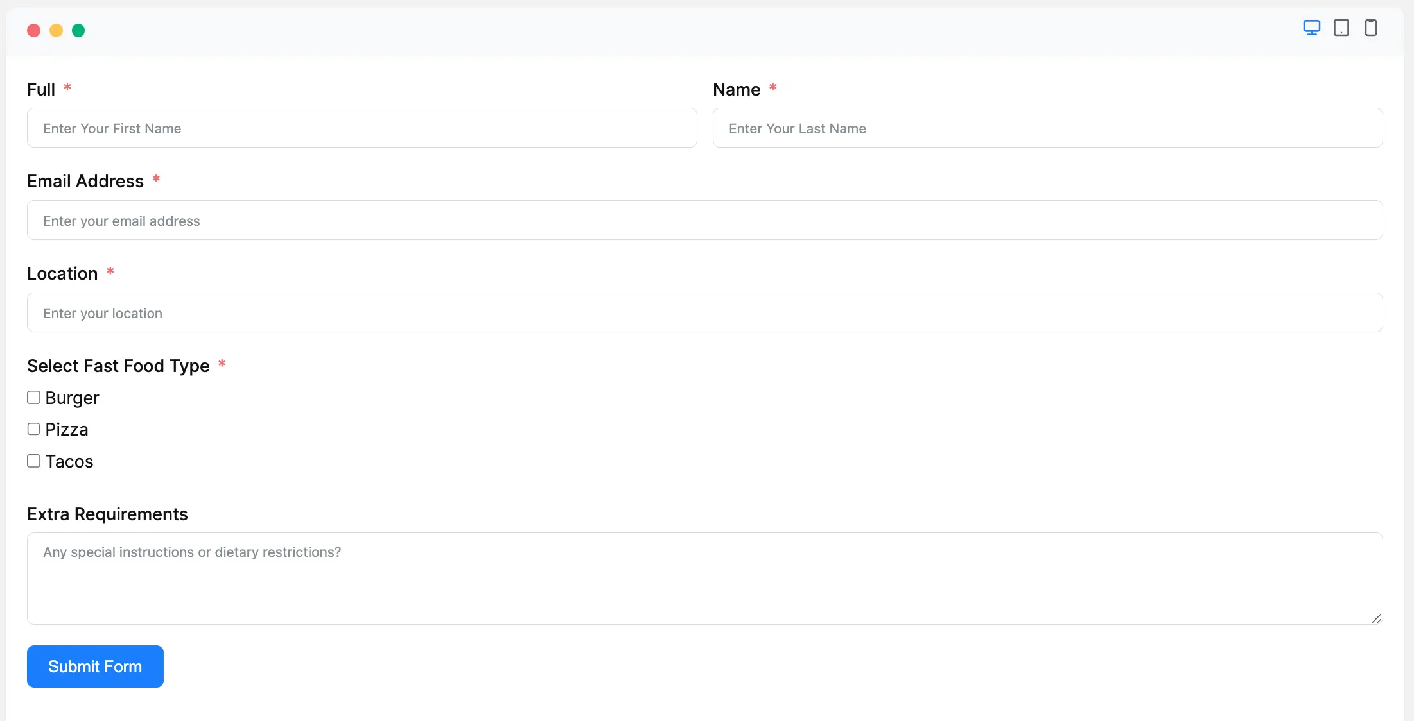Focus the first name input field

tap(362, 128)
